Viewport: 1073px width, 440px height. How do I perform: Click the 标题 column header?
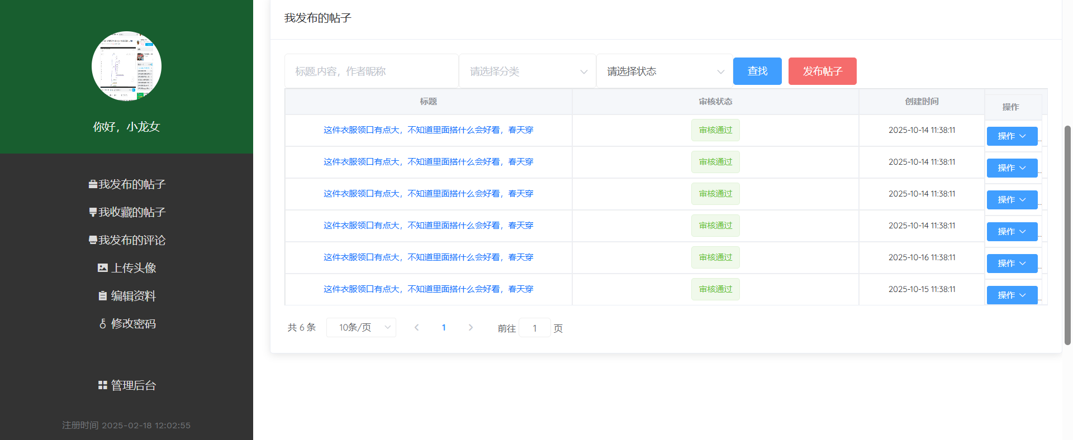429,102
